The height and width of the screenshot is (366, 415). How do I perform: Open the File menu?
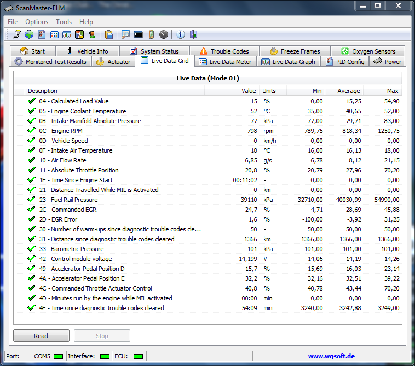(13, 22)
